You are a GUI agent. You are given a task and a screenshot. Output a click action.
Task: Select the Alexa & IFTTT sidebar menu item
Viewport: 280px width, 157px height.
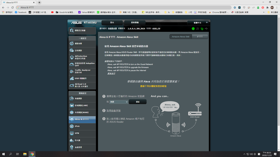tap(82, 119)
